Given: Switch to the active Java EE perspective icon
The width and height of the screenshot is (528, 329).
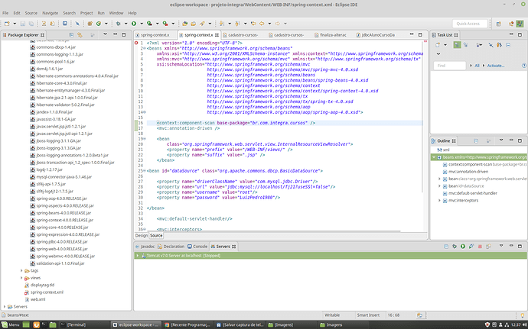Looking at the screenshot, I should [520, 24].
